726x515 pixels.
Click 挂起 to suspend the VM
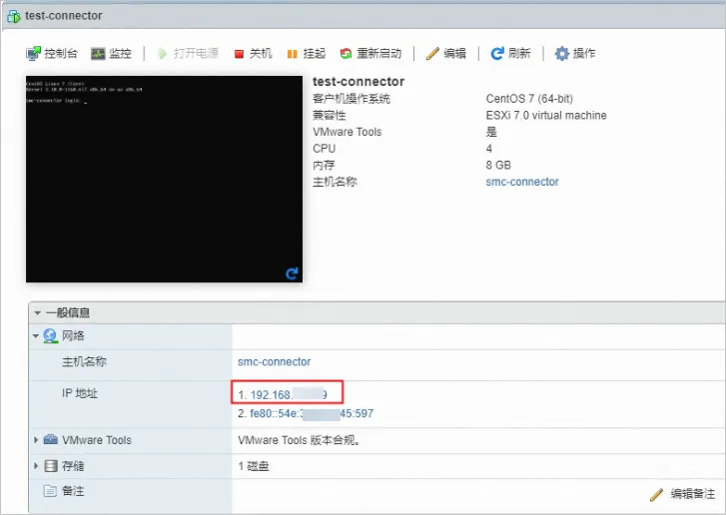pyautogui.click(x=306, y=54)
